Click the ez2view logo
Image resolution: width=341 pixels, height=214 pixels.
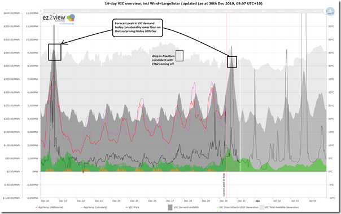tap(59, 18)
